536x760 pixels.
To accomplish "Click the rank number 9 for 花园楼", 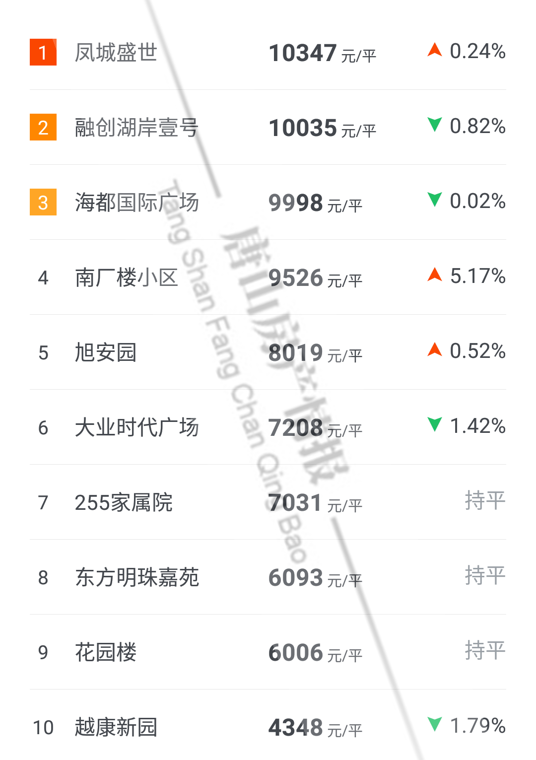I will 43,652.
